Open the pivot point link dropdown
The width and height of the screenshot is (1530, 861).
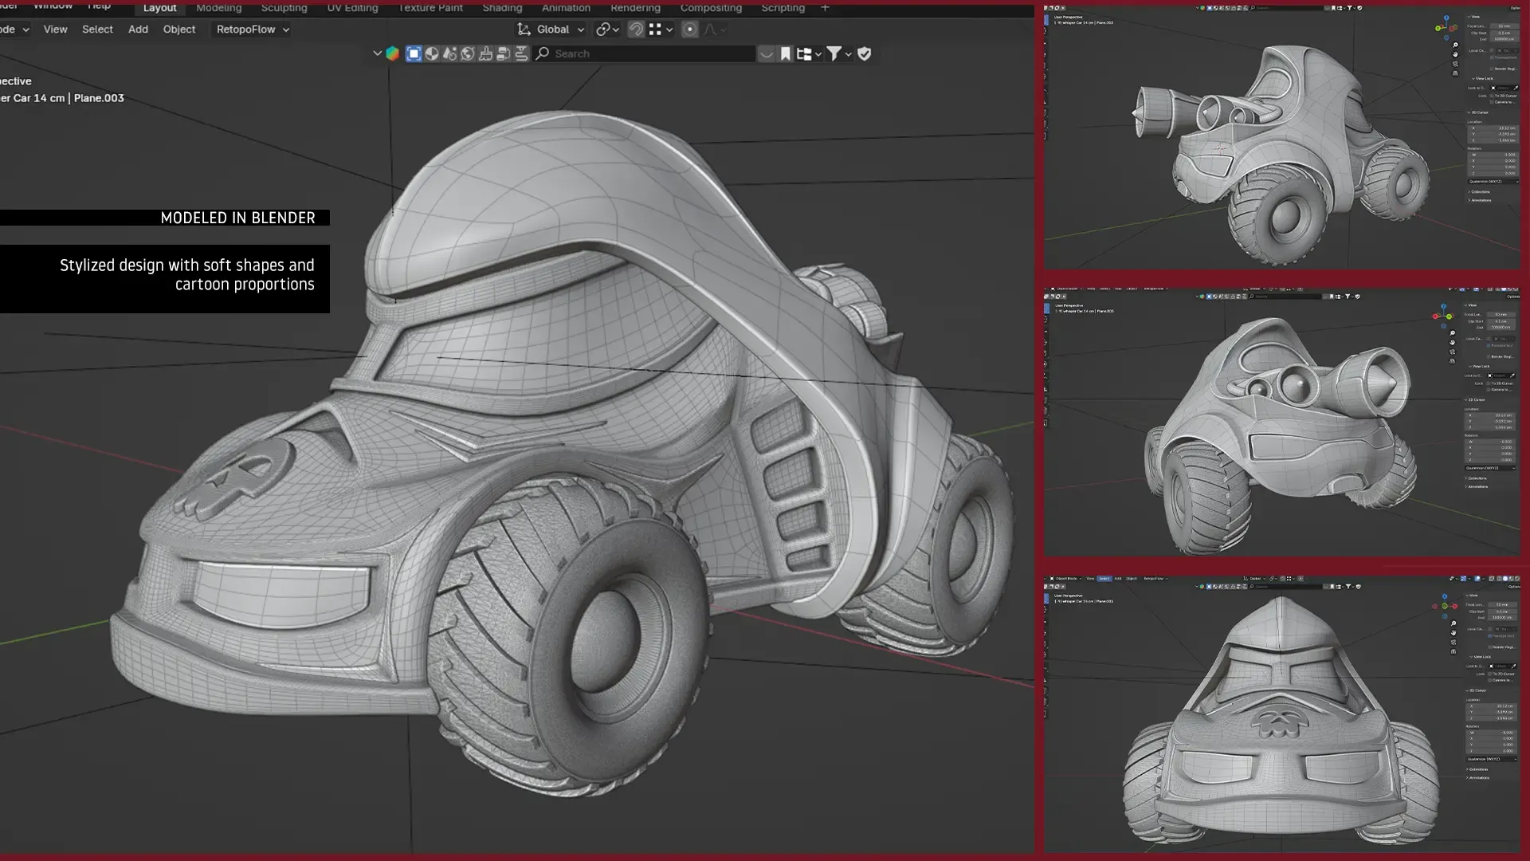click(x=607, y=29)
